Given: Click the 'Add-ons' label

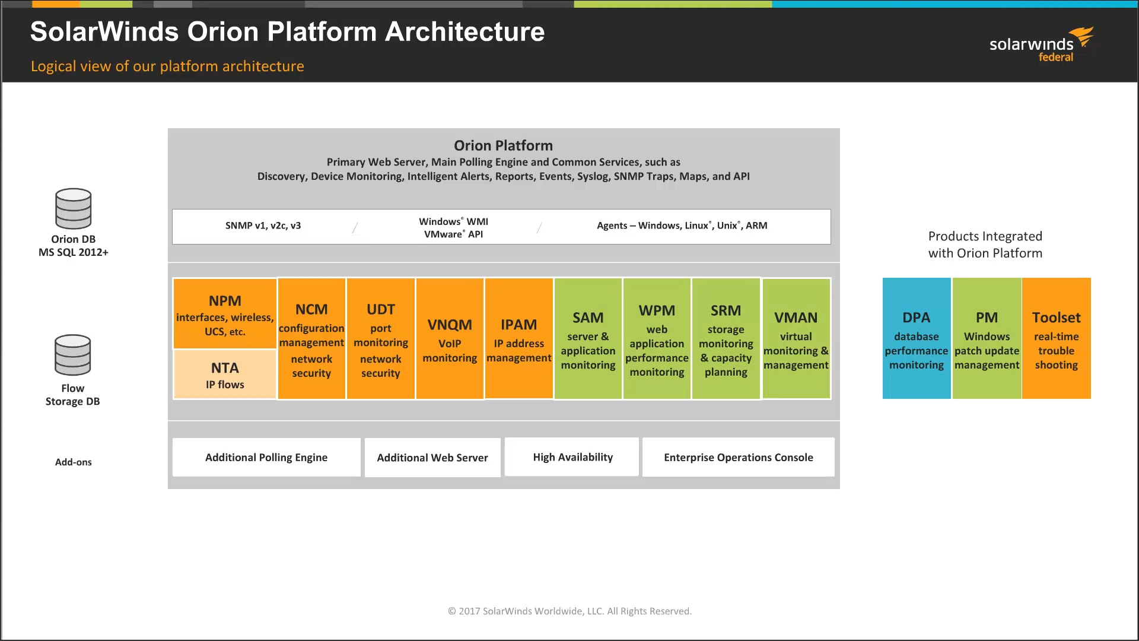Looking at the screenshot, I should 74,462.
